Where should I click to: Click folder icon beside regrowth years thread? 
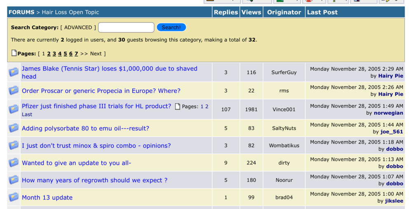coord(14,180)
